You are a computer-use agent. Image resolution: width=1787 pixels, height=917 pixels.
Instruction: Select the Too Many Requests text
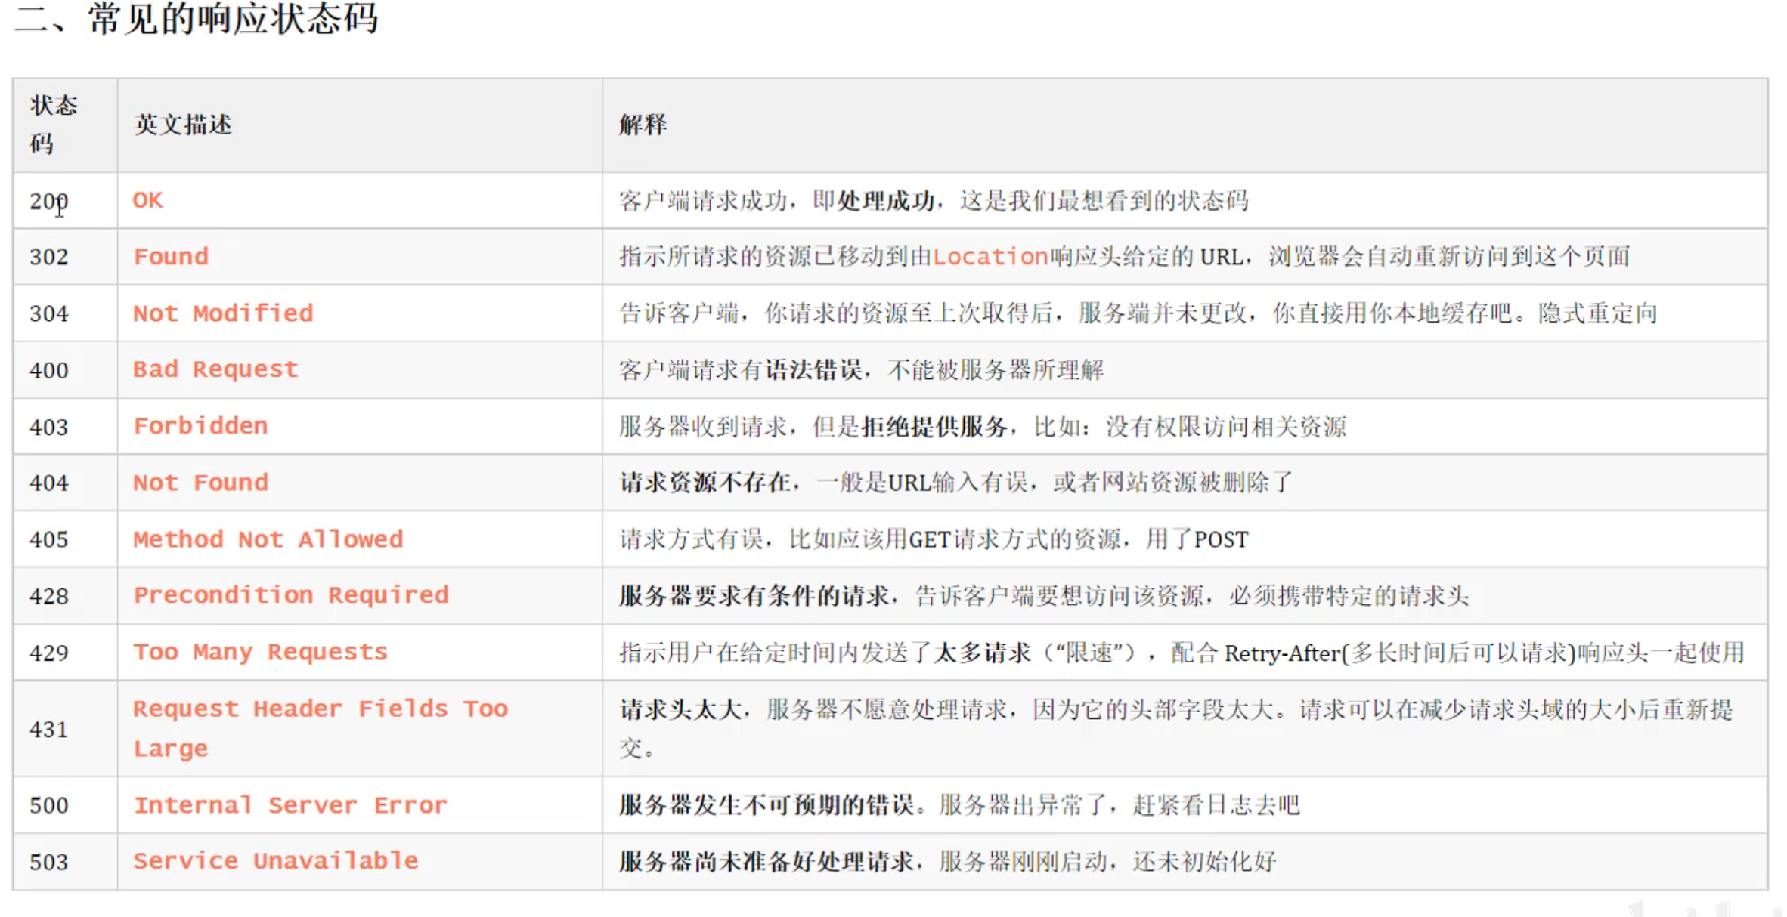pyautogui.click(x=261, y=652)
